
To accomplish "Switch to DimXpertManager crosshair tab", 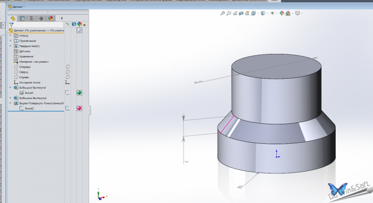I will tap(41, 18).
